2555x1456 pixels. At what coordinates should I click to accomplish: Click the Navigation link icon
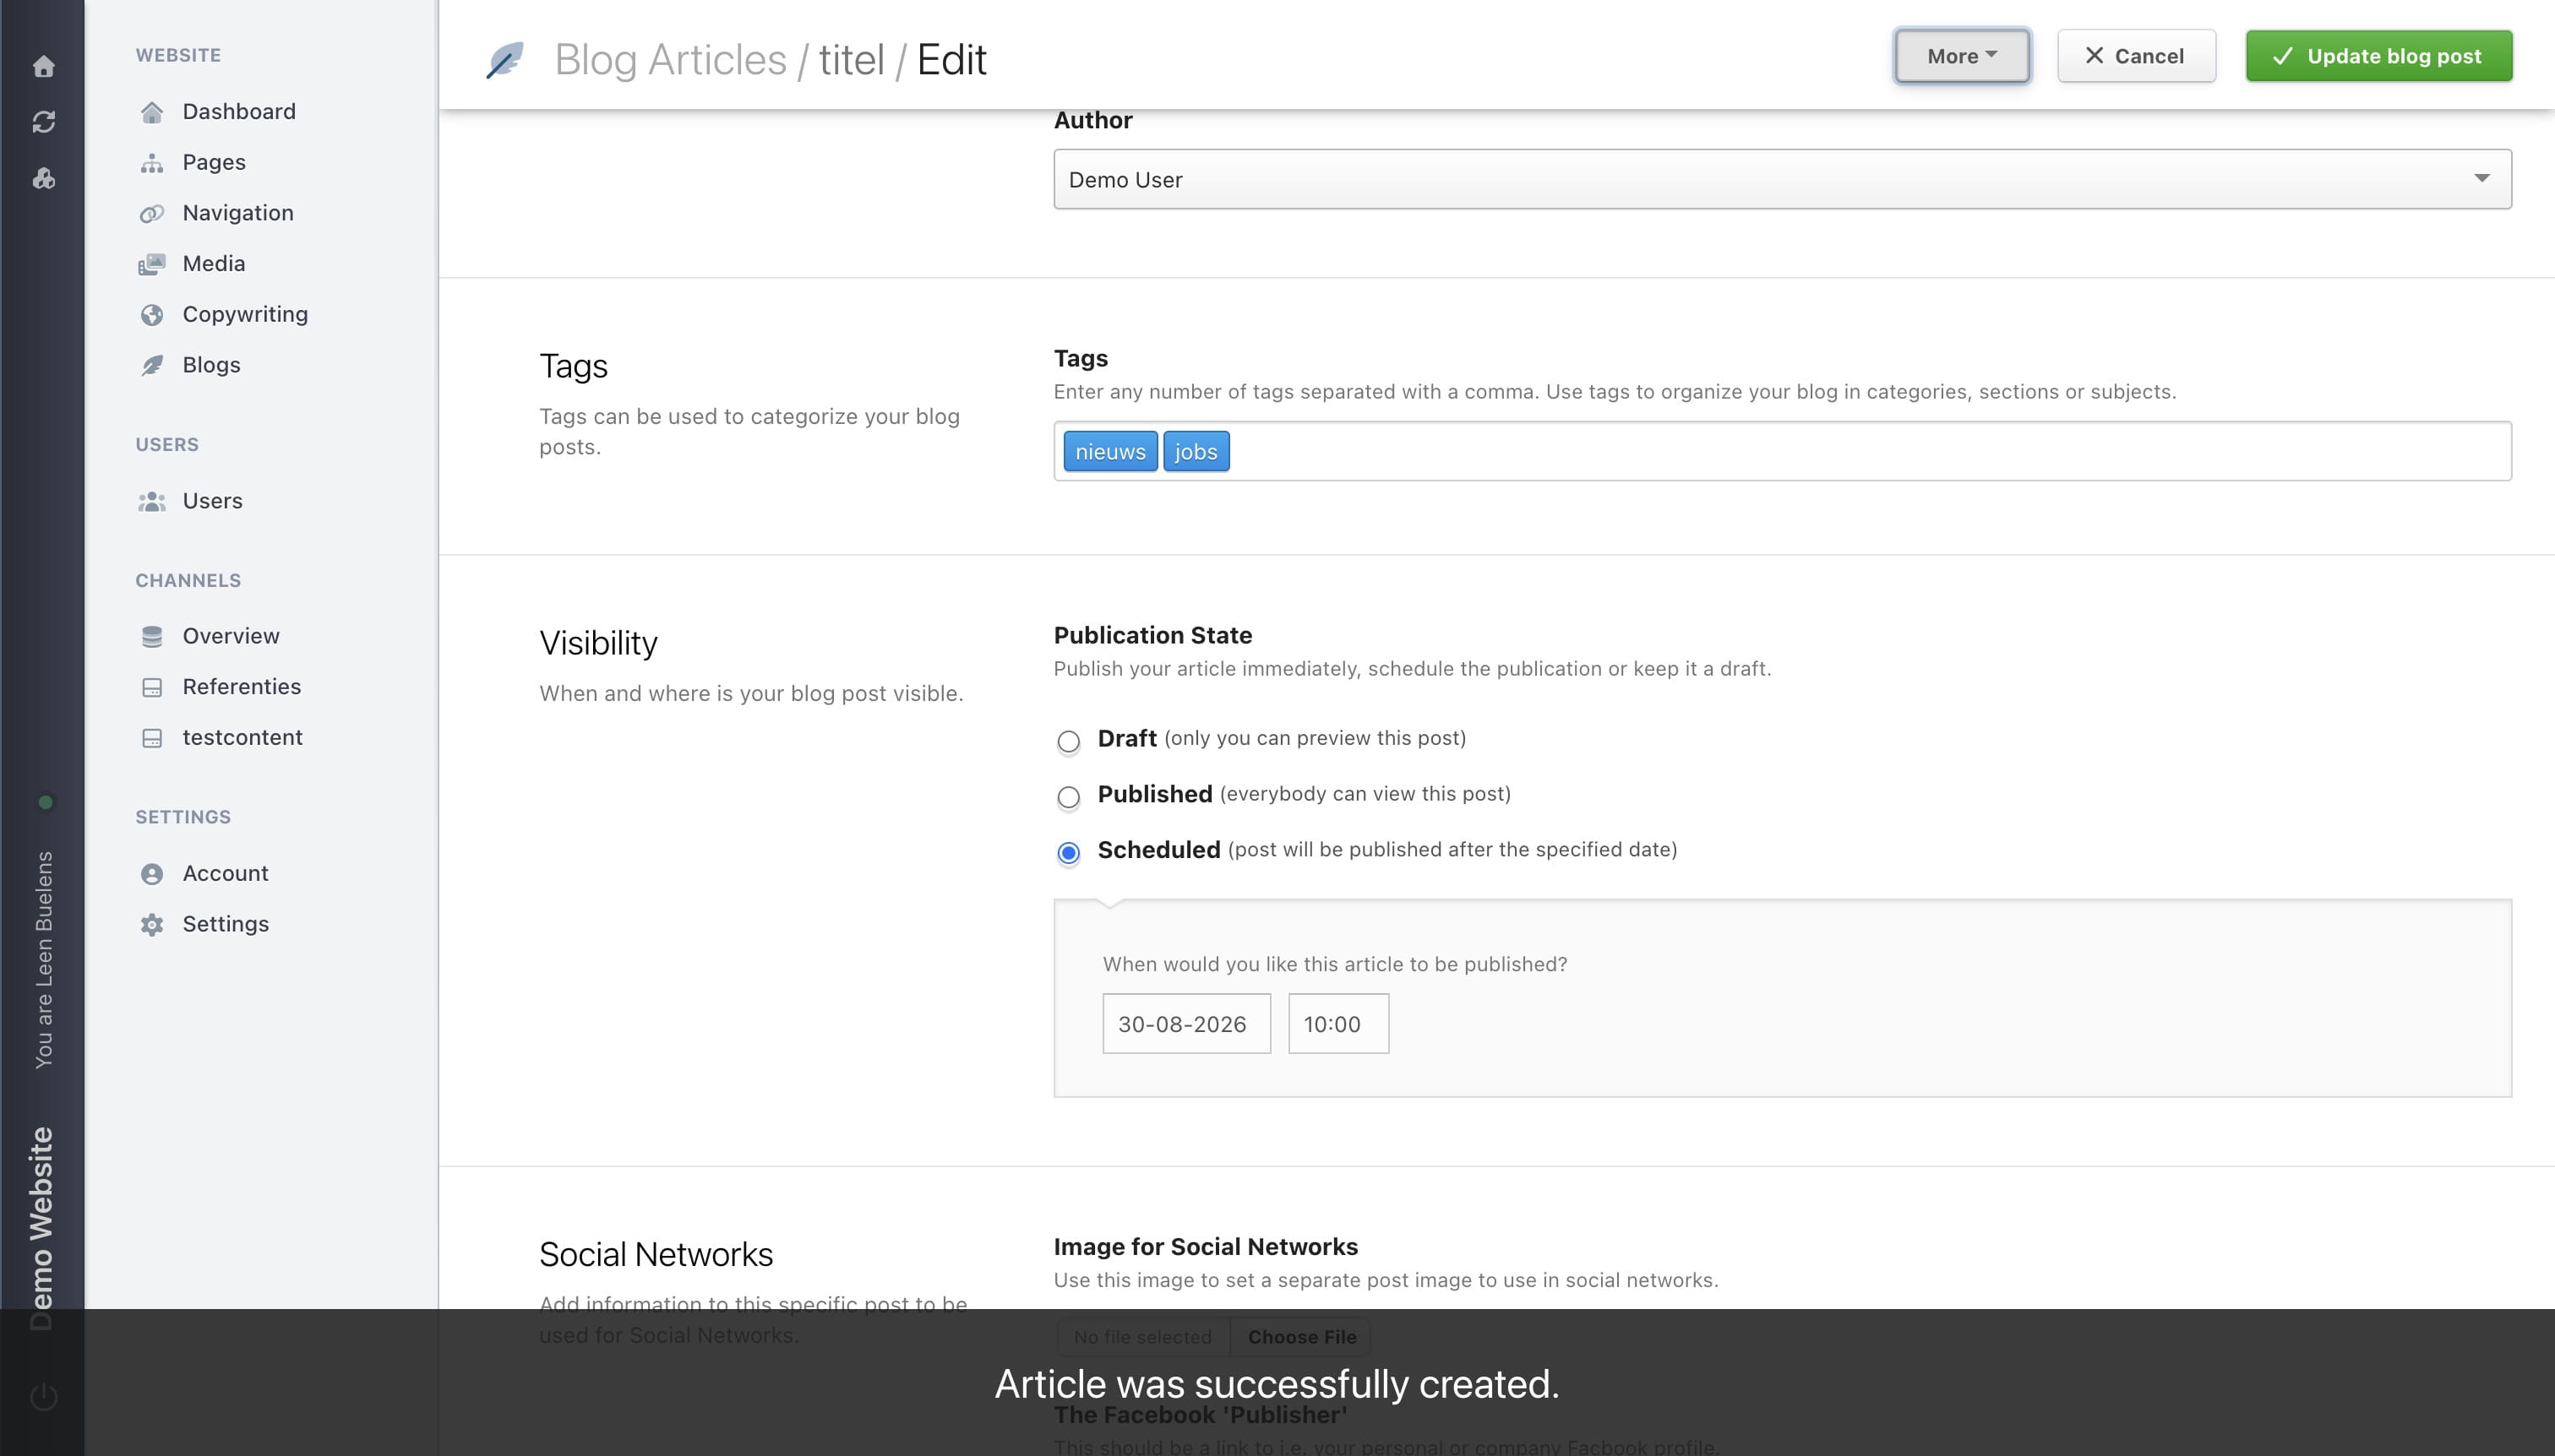(x=152, y=214)
